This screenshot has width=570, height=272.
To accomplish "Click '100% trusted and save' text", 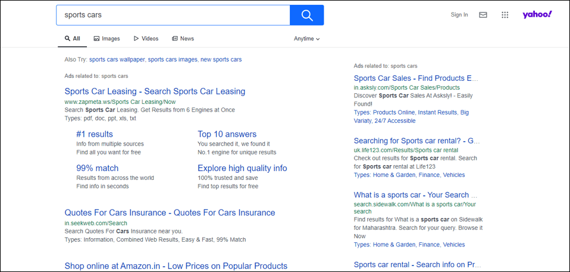I will click(x=228, y=178).
